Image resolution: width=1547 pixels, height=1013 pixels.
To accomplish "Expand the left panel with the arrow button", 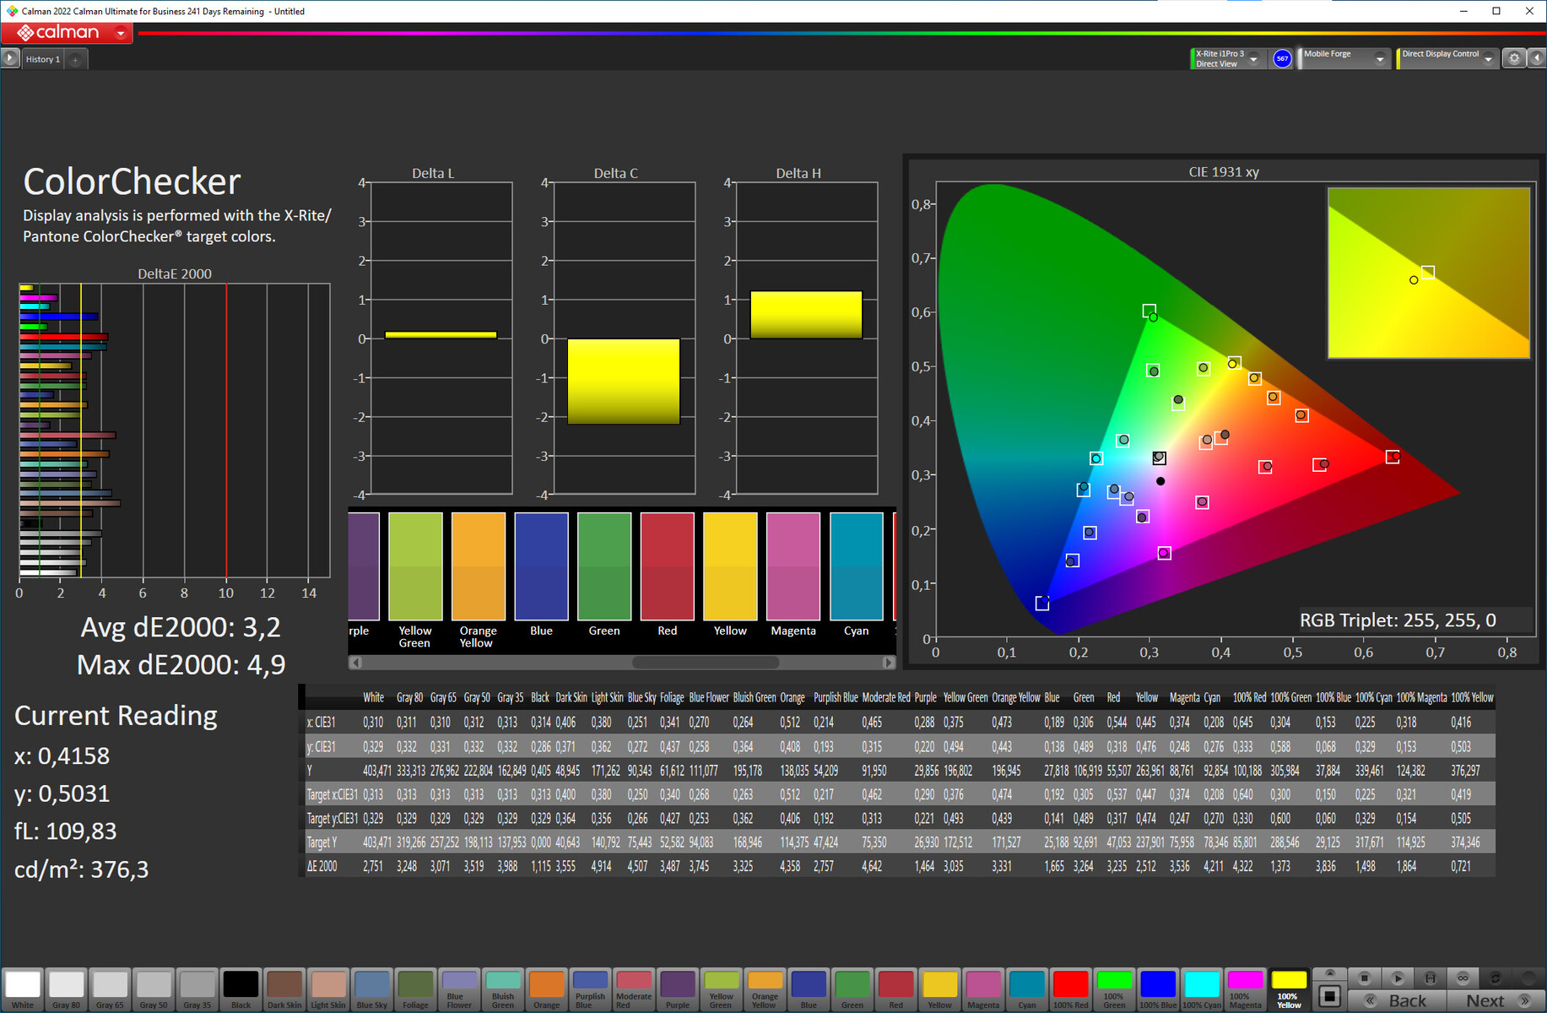I will coord(10,58).
